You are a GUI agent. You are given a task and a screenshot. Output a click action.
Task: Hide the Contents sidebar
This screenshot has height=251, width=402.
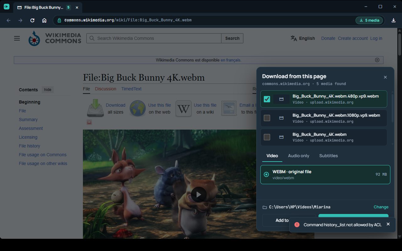coord(48,90)
